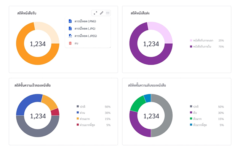Image resolution: width=240 pixels, height=152 pixels.
Task: Select ดาวน์โหลด (.PNG) menu entry
Action: 85,21
